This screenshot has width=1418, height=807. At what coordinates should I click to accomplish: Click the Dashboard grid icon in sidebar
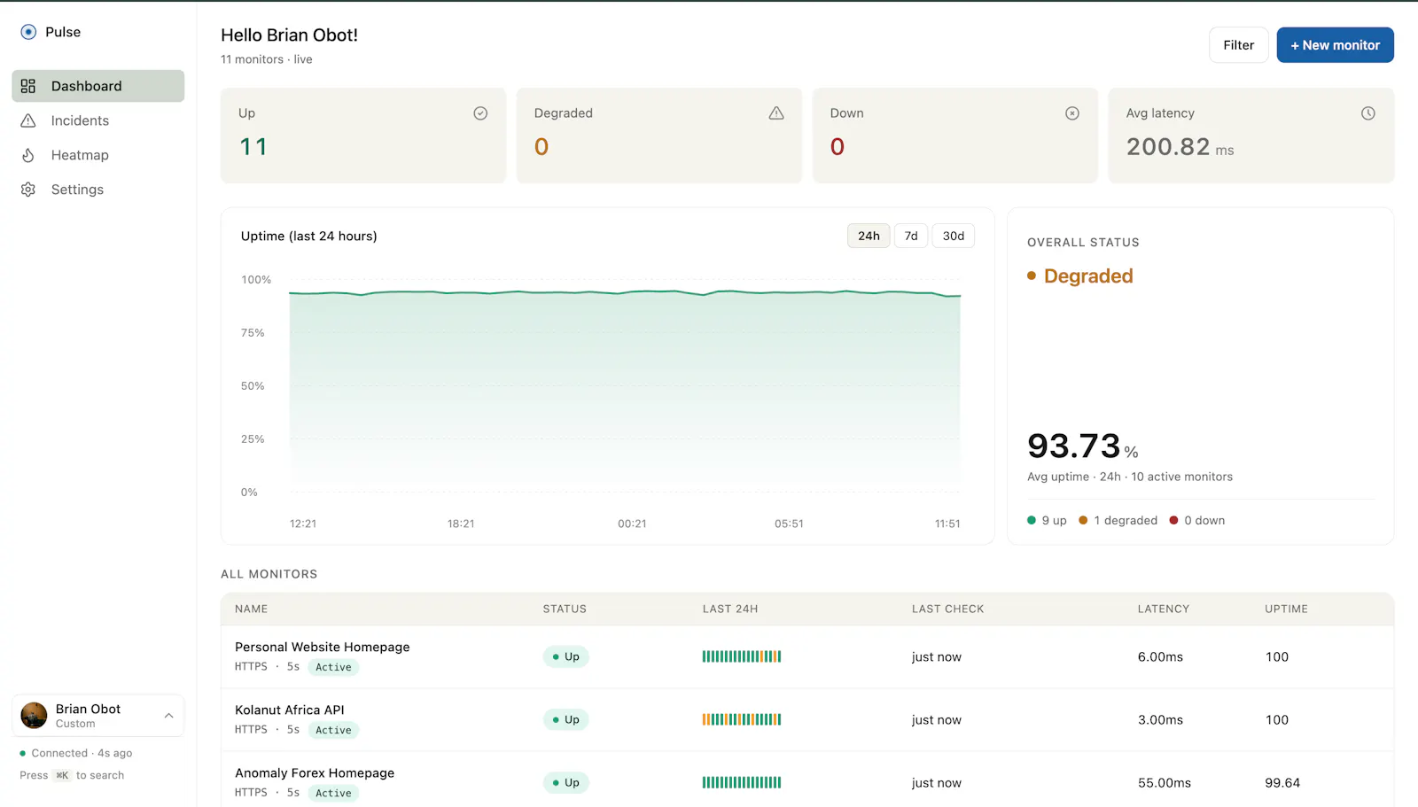(x=28, y=86)
